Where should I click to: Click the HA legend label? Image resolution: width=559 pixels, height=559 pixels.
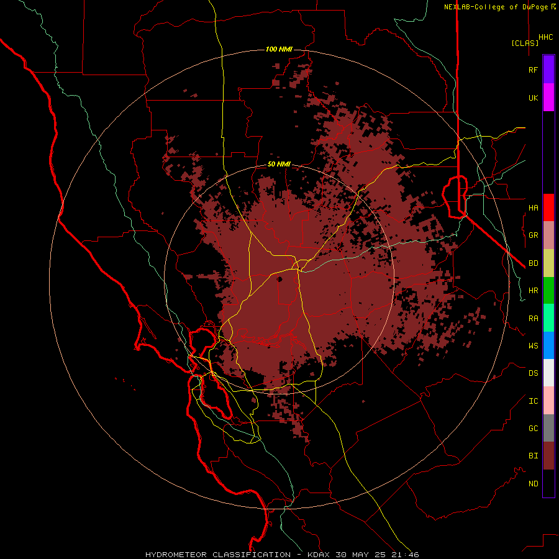(x=533, y=208)
